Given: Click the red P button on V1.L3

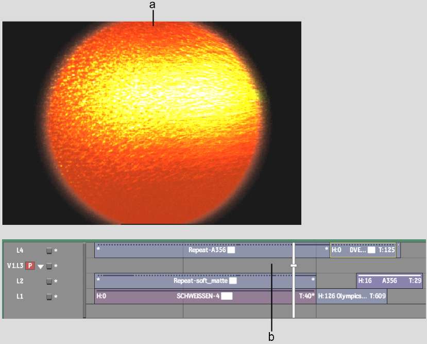Looking at the screenshot, I should pyautogui.click(x=30, y=266).
